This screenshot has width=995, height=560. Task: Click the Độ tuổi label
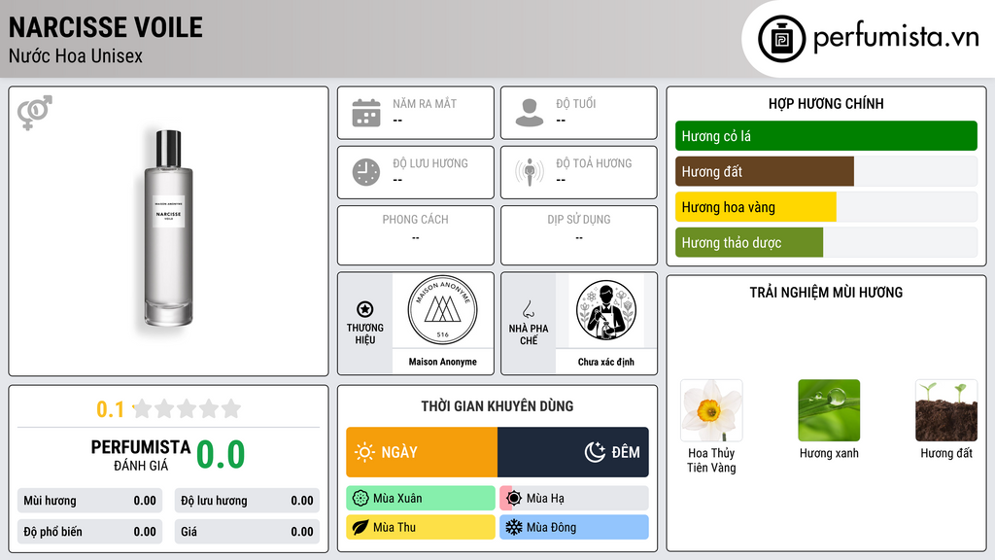point(575,103)
